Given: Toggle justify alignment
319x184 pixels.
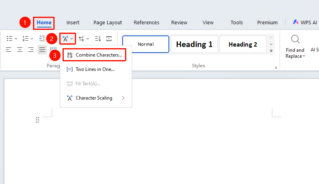Looking at the screenshot, I should click(42, 50).
